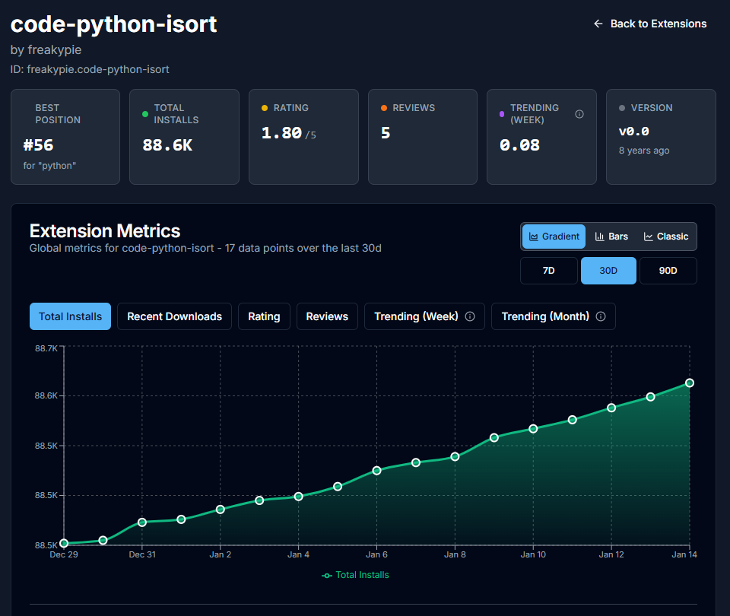Image resolution: width=730 pixels, height=616 pixels.
Task: Enable the 90D time range
Action: 668,270
